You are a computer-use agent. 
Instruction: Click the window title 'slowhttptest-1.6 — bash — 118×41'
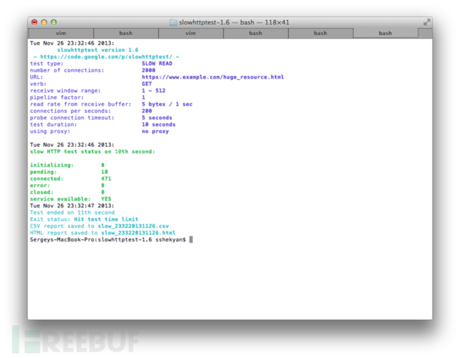tap(234, 22)
